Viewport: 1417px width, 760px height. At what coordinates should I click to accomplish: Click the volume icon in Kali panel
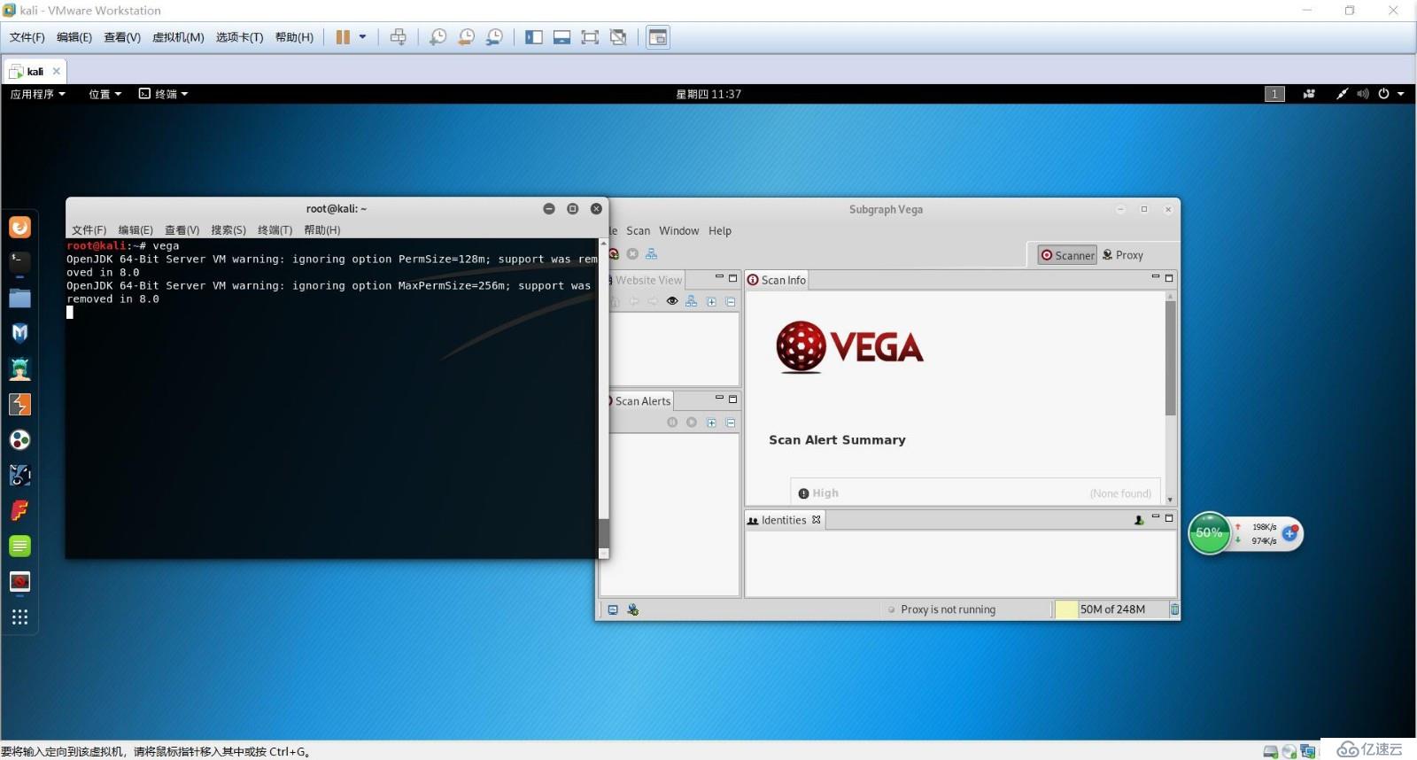point(1362,94)
